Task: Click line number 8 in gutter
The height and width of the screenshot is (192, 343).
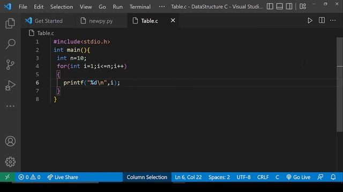Action: point(38,99)
